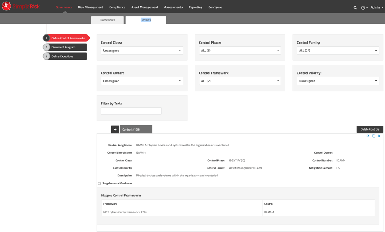Open the Risk Management menu
Viewport: 385px width, 232px height.
click(90, 7)
